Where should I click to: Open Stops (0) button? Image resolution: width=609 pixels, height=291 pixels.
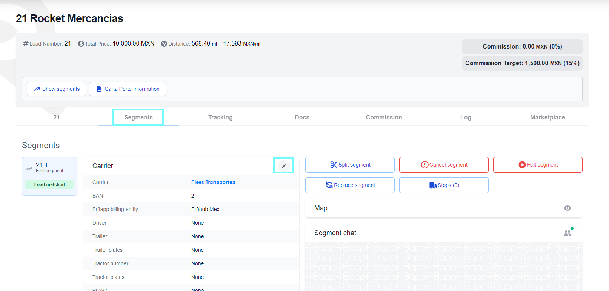coord(444,185)
